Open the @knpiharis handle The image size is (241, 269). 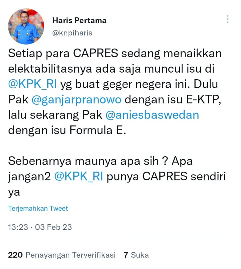pos(72,33)
